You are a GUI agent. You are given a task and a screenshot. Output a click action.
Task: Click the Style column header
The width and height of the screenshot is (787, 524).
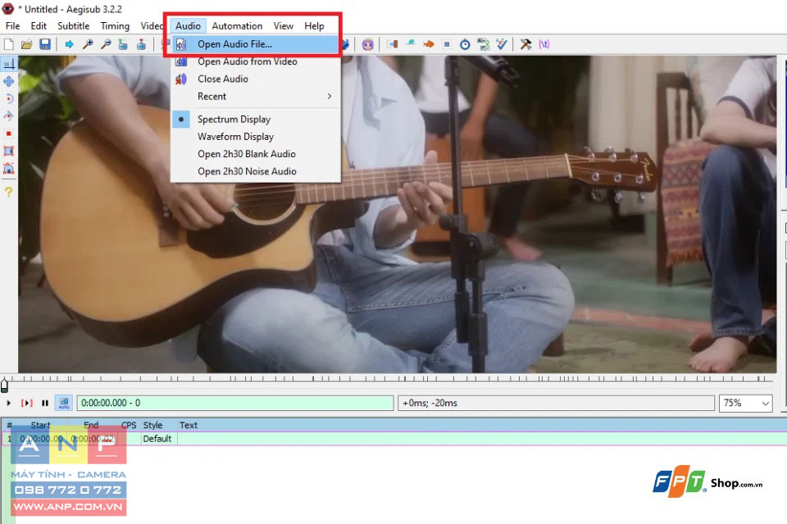pyautogui.click(x=152, y=425)
